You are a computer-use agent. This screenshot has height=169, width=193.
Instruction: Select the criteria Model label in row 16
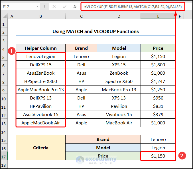[103, 148]
